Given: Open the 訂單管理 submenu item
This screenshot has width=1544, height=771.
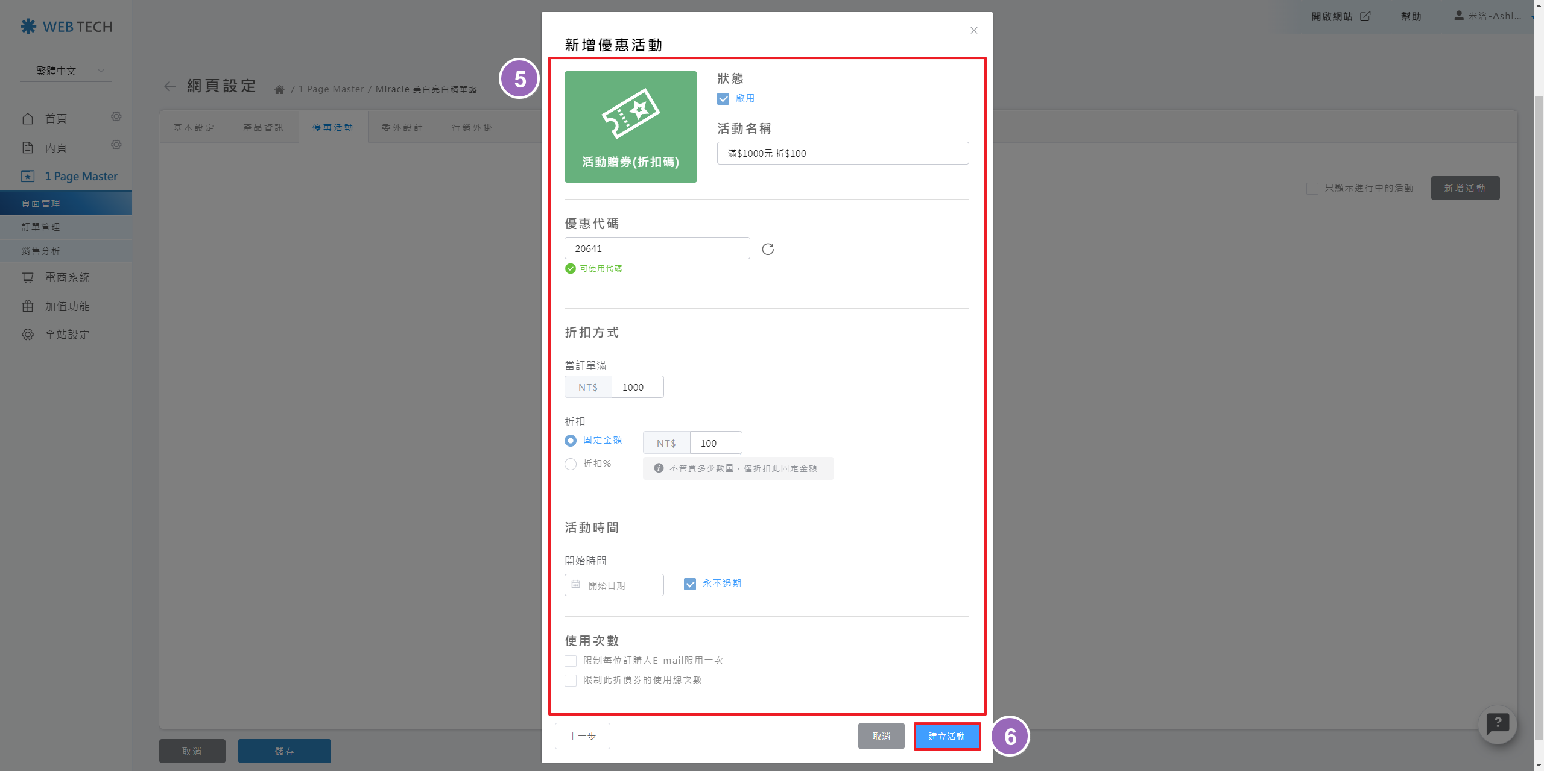Looking at the screenshot, I should [41, 227].
